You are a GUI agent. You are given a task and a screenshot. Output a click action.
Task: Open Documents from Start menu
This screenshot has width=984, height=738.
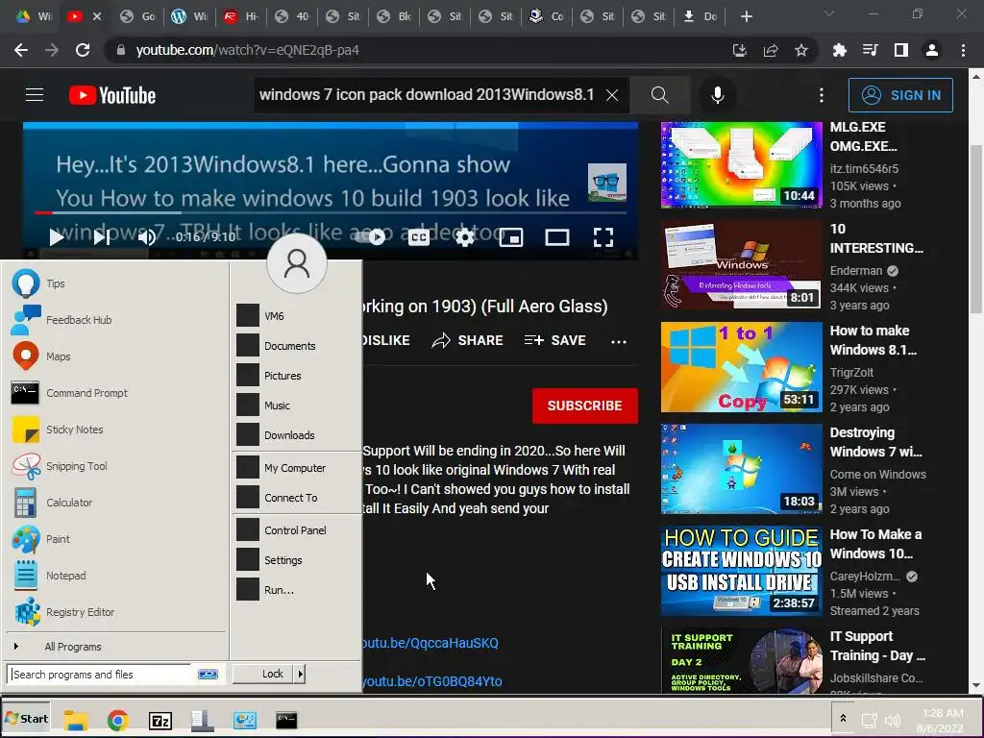(x=298, y=346)
